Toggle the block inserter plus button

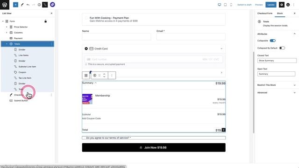15,5
